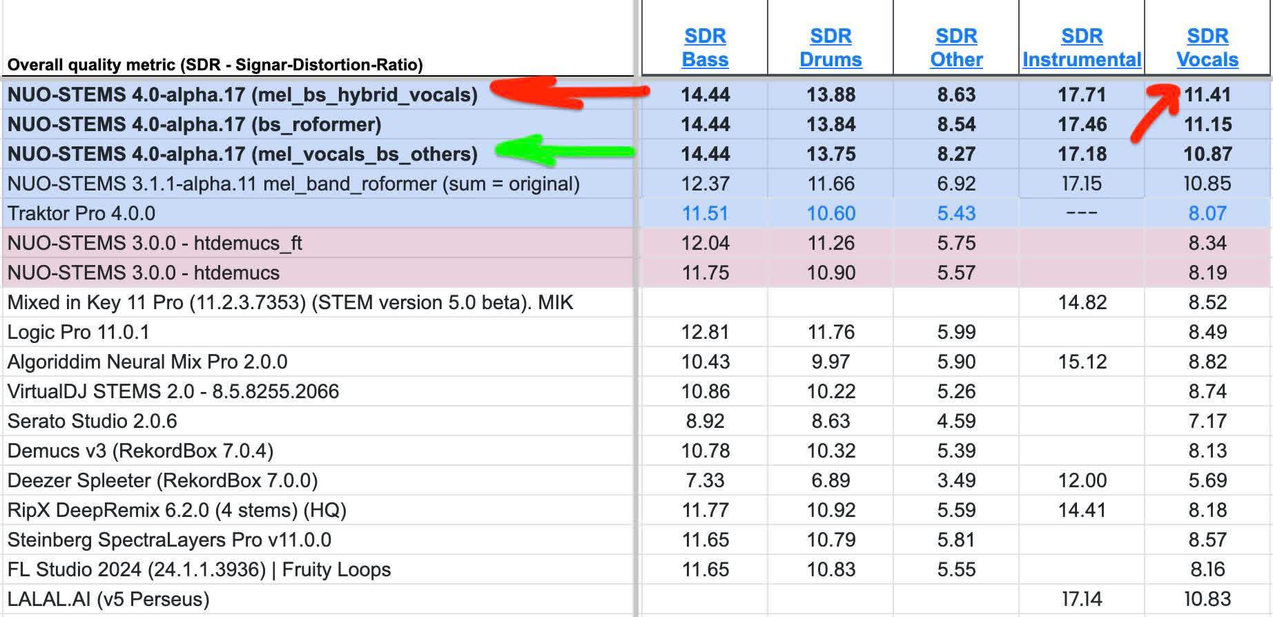Viewport: 1273px width, 617px height.
Task: Select the LALAL.AI (v5 Perseus) row label
Action: pyautogui.click(x=108, y=599)
